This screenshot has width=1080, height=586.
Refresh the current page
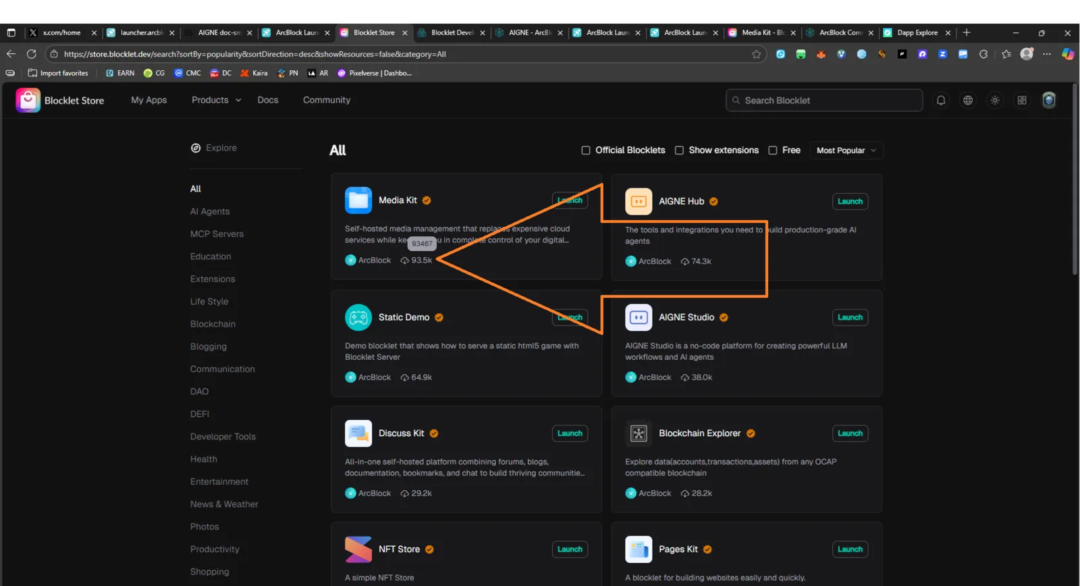click(32, 54)
